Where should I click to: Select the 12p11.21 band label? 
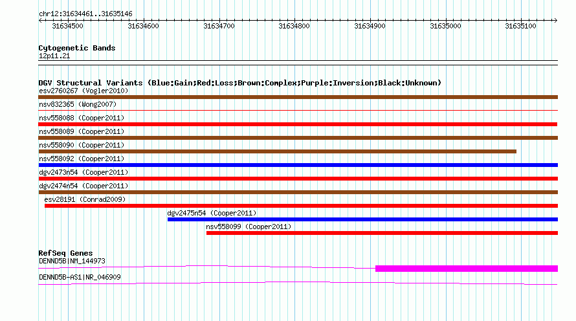point(54,56)
